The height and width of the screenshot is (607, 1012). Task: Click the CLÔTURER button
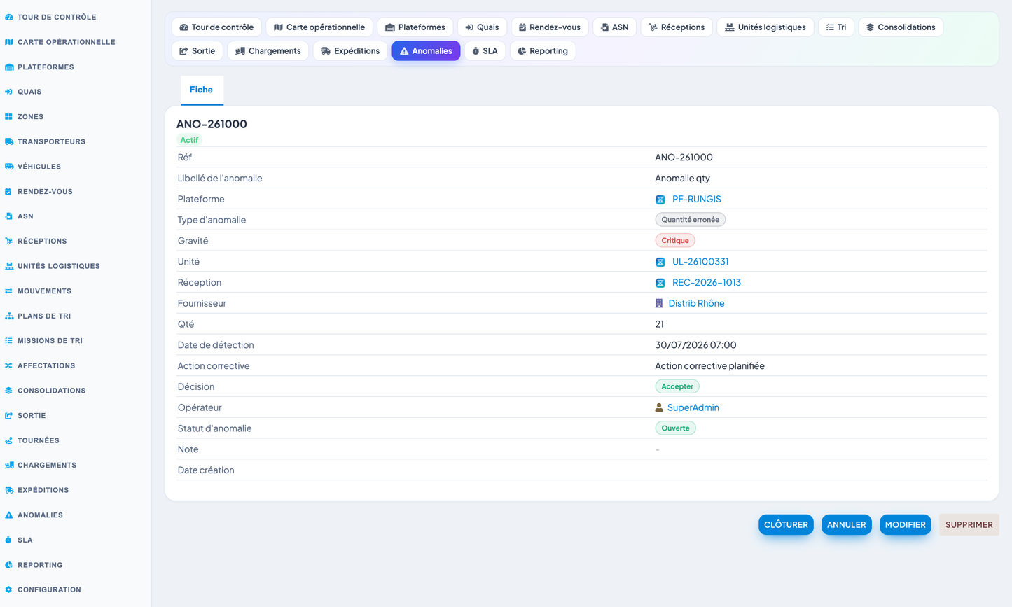tap(786, 524)
